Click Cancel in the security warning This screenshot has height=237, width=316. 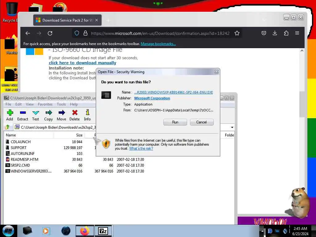[x=202, y=122]
